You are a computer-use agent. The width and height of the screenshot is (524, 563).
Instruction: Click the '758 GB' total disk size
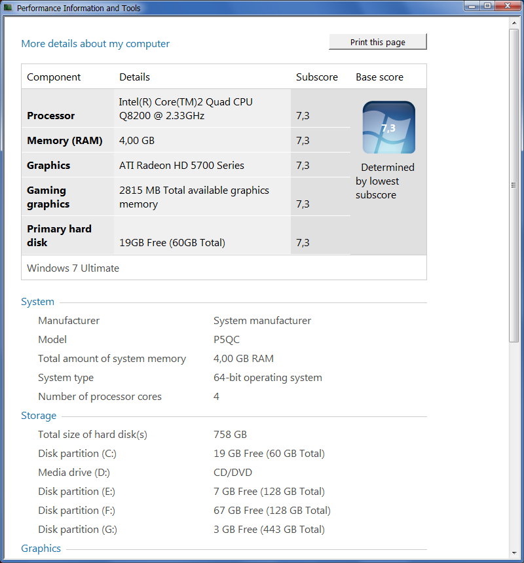(230, 435)
